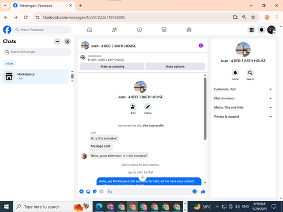Open the Notifications bell in header
Screen dimensions: 283x212
coord(261,30)
